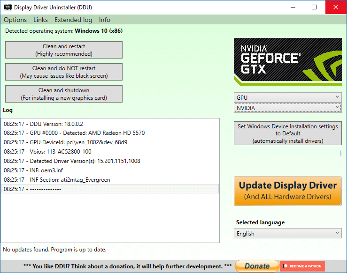Click Set Windows Device Installation settings button
Screen dimensions: 347x273
(287, 133)
